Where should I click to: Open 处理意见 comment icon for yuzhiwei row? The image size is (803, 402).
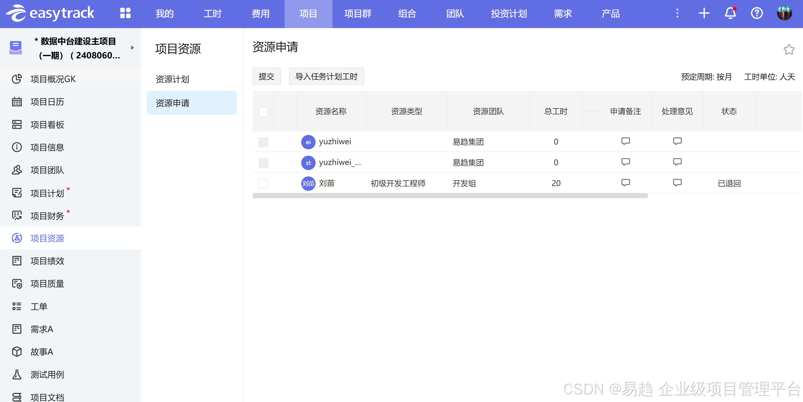(677, 141)
